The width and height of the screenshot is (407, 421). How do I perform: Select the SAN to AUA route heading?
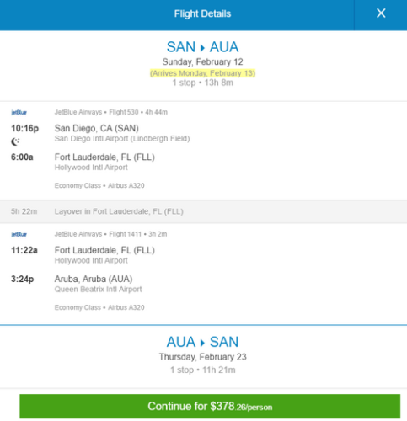tap(202, 47)
